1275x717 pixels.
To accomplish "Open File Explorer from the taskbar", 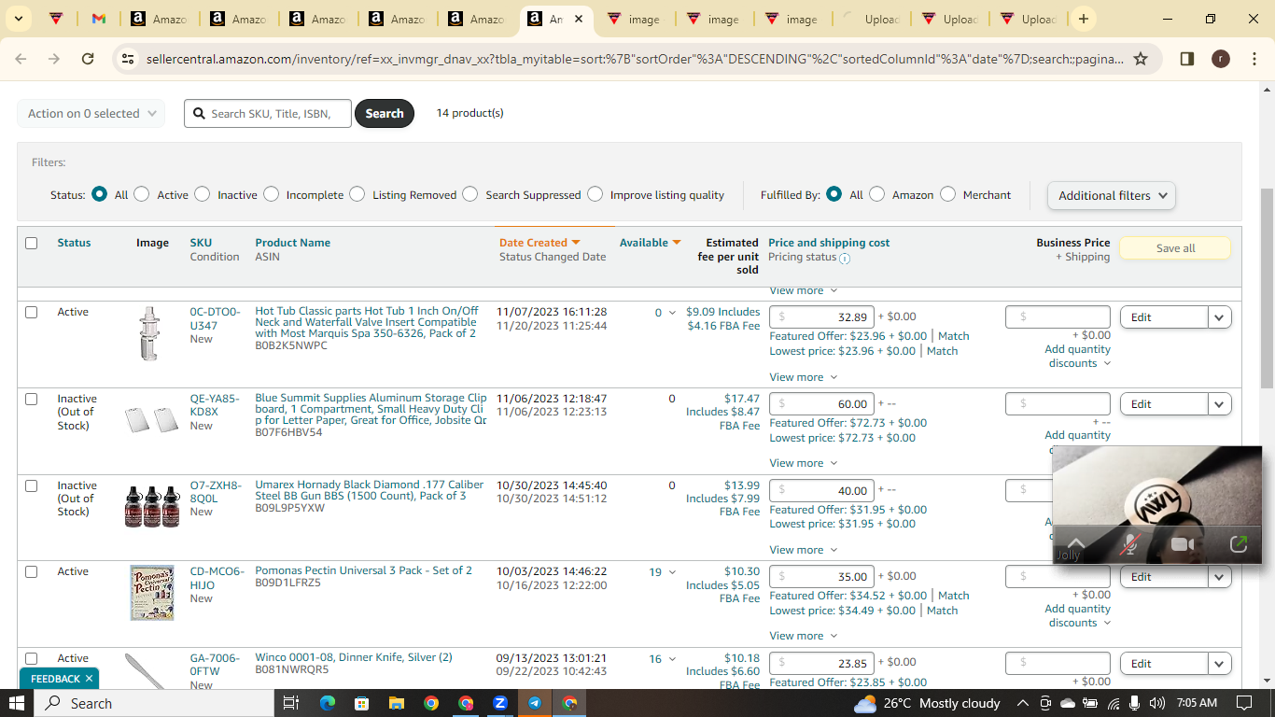I will click(396, 703).
